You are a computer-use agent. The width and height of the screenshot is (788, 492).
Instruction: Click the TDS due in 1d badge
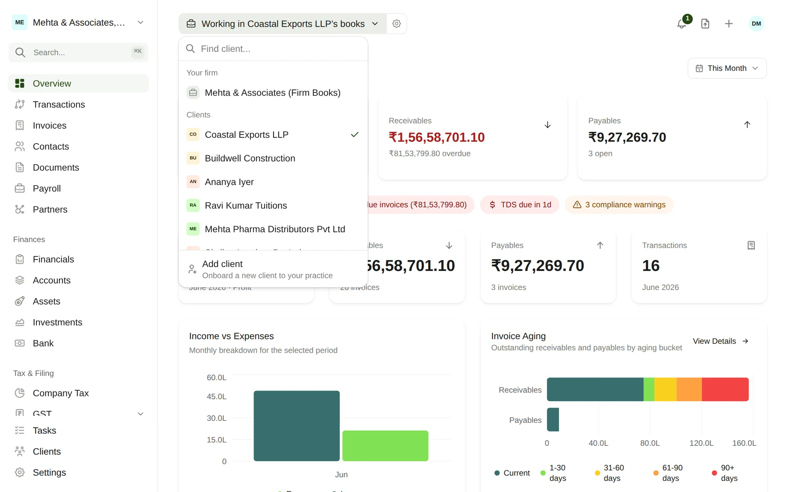(519, 204)
